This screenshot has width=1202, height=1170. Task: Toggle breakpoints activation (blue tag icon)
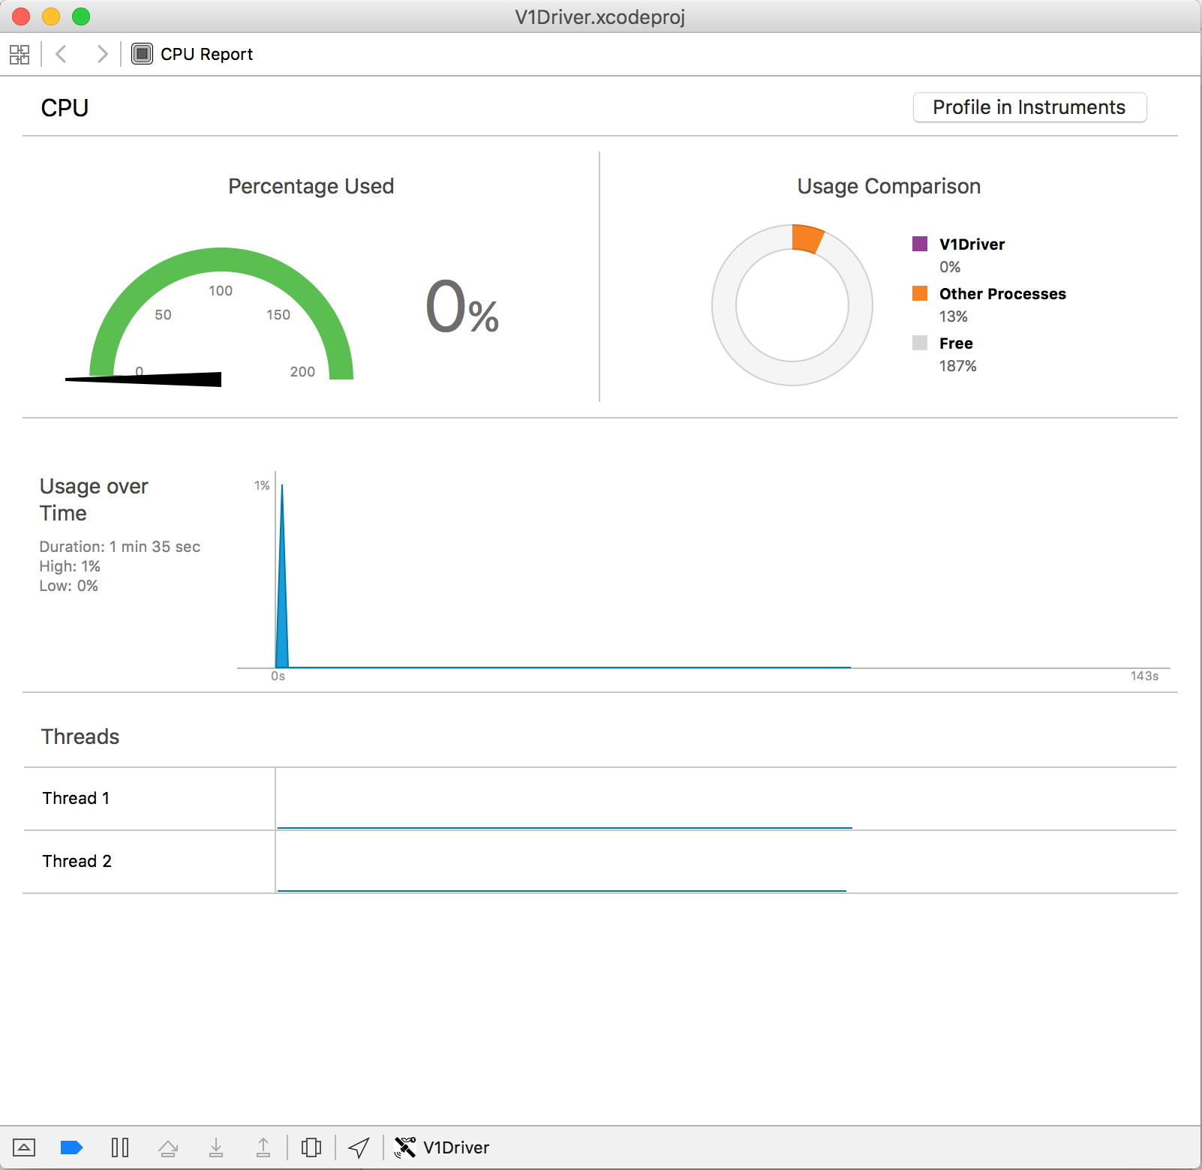tap(71, 1147)
